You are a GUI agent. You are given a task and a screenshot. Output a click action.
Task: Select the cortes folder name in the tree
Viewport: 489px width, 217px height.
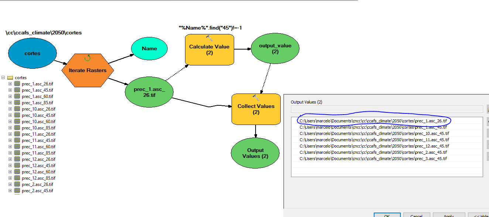21,78
